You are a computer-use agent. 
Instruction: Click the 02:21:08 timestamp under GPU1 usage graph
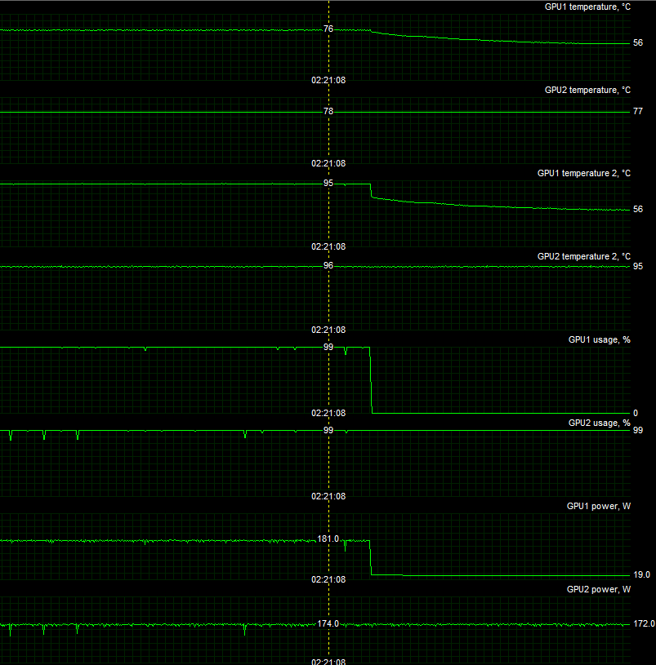point(328,413)
